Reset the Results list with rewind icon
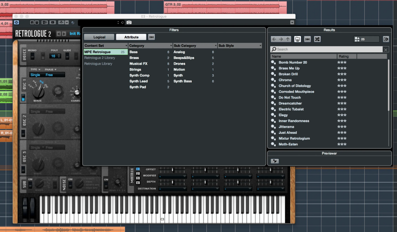Viewport: 397px width, 232px height. tap(307, 39)
